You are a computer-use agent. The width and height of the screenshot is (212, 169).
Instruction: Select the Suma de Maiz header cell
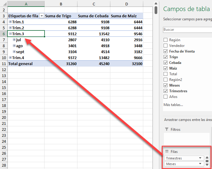point(127,16)
